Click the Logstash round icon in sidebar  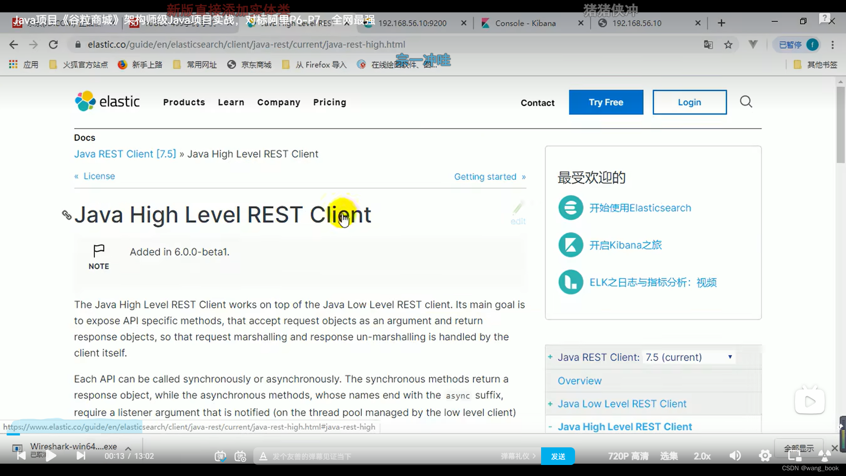click(571, 282)
